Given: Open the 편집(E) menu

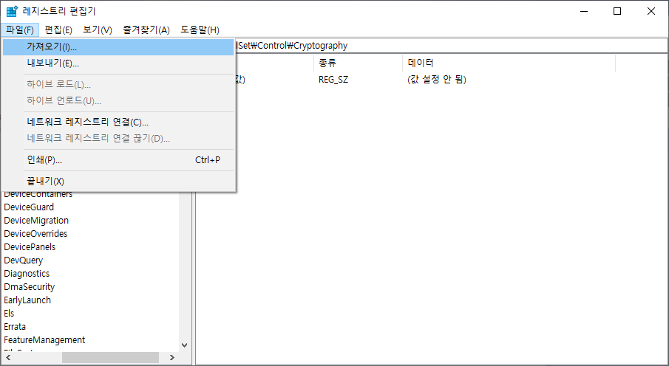Looking at the screenshot, I should pos(58,30).
